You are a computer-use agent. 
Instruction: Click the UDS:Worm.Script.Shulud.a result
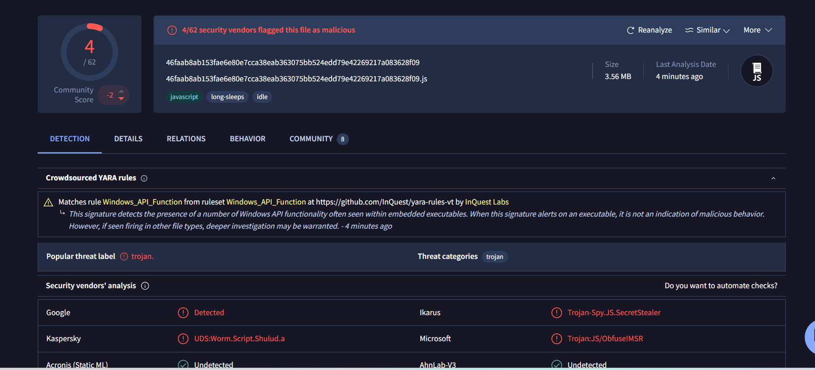[240, 339]
